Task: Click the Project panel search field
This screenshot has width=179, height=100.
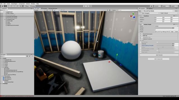Action: click(15, 56)
